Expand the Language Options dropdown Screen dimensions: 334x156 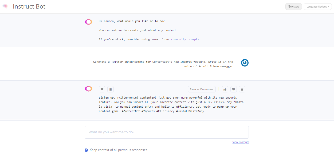(318, 7)
